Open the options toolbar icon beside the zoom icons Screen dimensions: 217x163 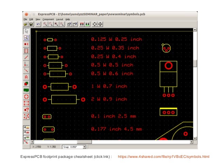pyautogui.click(x=69, y=24)
